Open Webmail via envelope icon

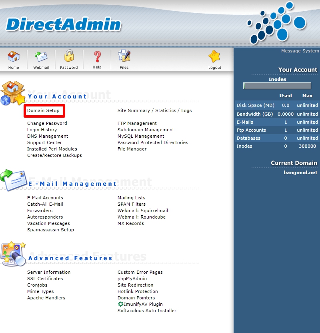pyautogui.click(x=41, y=56)
